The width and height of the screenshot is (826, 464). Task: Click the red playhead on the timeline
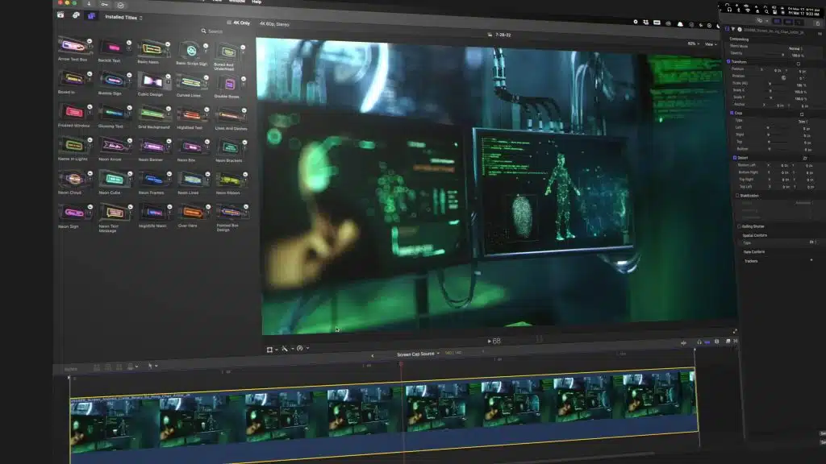coord(401,364)
